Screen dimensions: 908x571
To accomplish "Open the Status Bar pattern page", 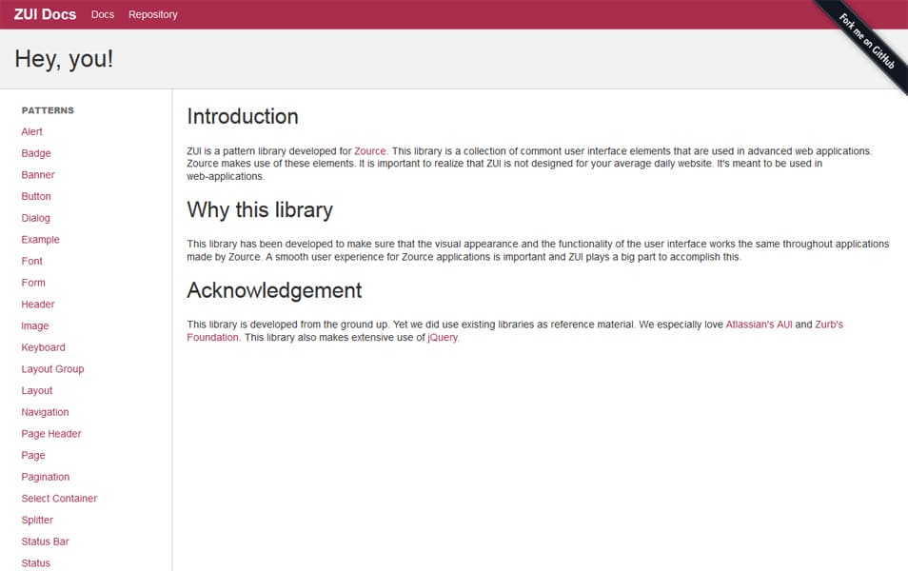I will click(x=44, y=541).
